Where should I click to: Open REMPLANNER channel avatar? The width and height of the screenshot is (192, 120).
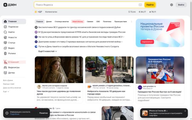[89, 87]
